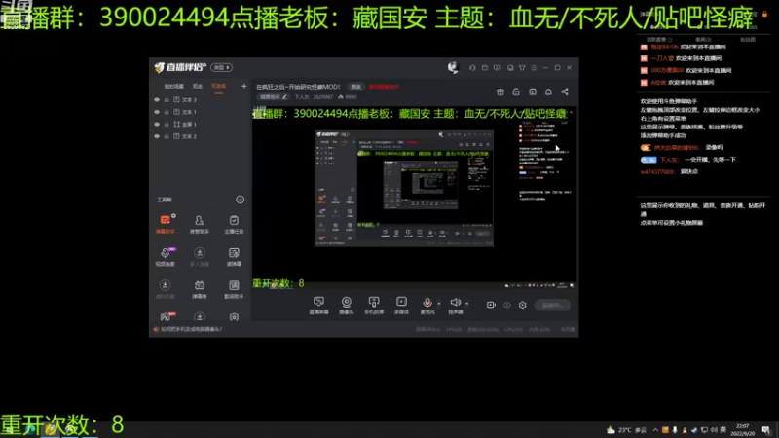Toggle preview eye icon in bottom bar
The height and width of the screenshot is (438, 779).
point(506,305)
